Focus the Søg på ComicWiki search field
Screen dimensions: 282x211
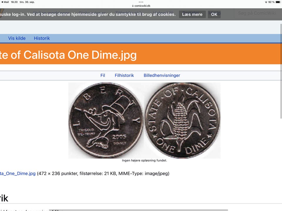click(257, 13)
